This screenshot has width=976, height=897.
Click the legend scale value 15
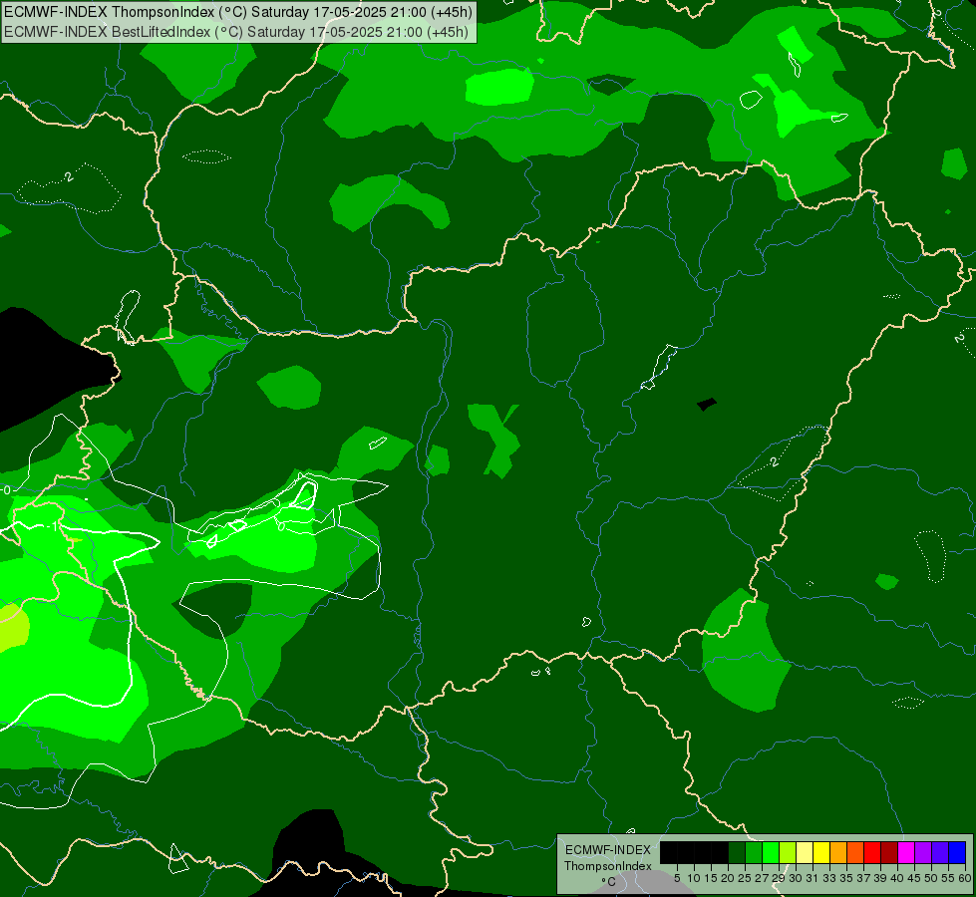pyautogui.click(x=711, y=878)
